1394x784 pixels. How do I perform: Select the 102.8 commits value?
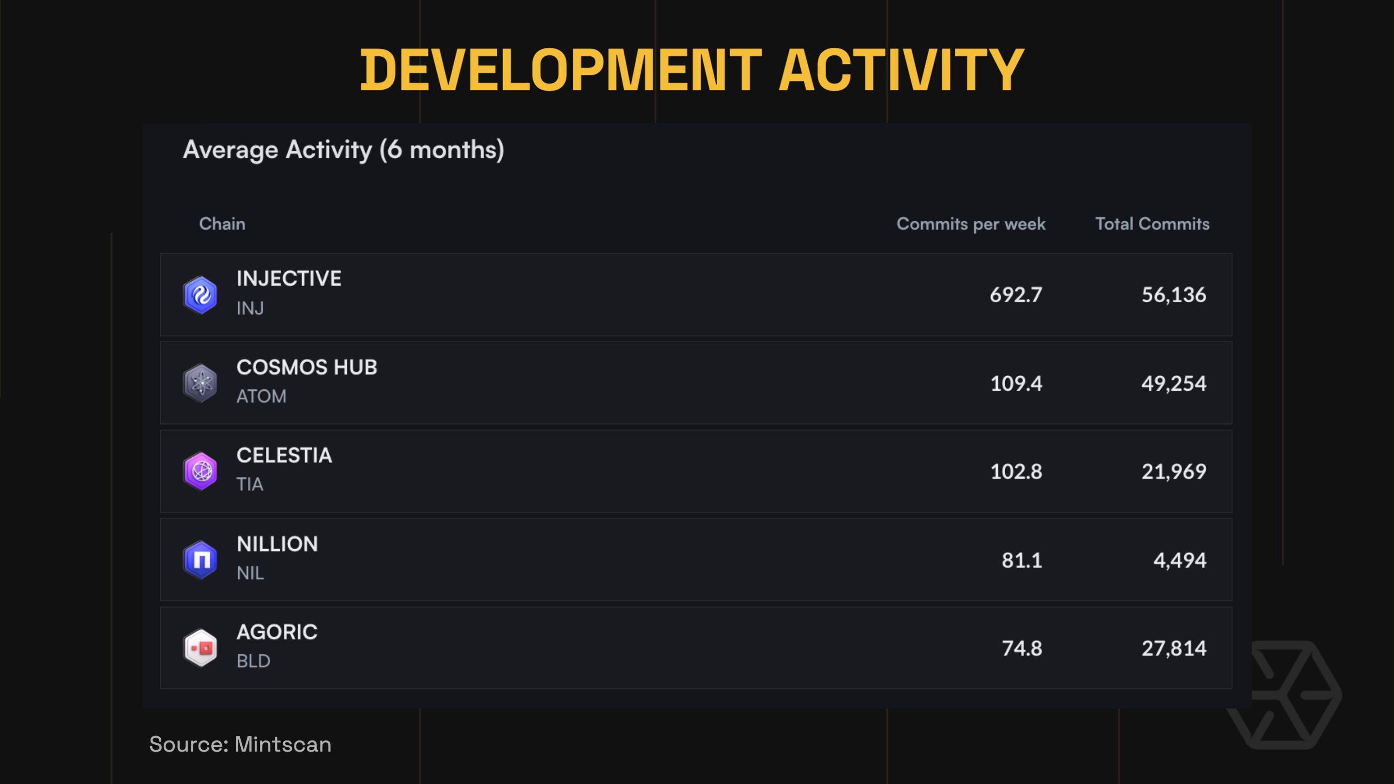(x=1016, y=472)
